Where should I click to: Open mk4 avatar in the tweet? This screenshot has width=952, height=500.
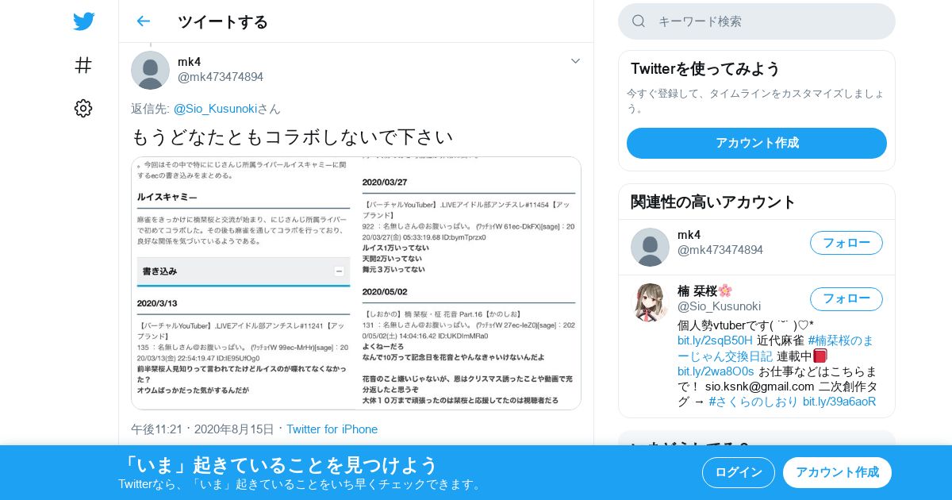pos(150,70)
